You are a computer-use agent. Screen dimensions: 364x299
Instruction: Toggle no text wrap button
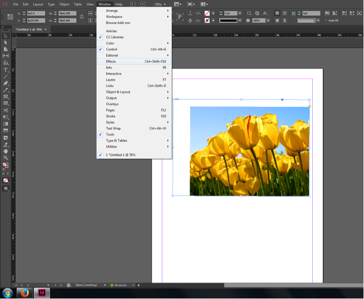tap(277, 13)
